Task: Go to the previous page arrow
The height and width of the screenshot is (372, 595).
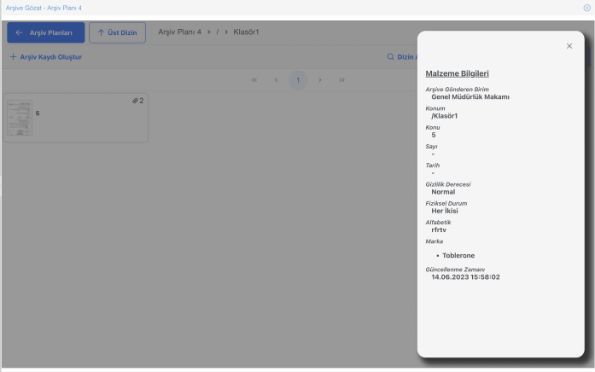Action: click(276, 79)
